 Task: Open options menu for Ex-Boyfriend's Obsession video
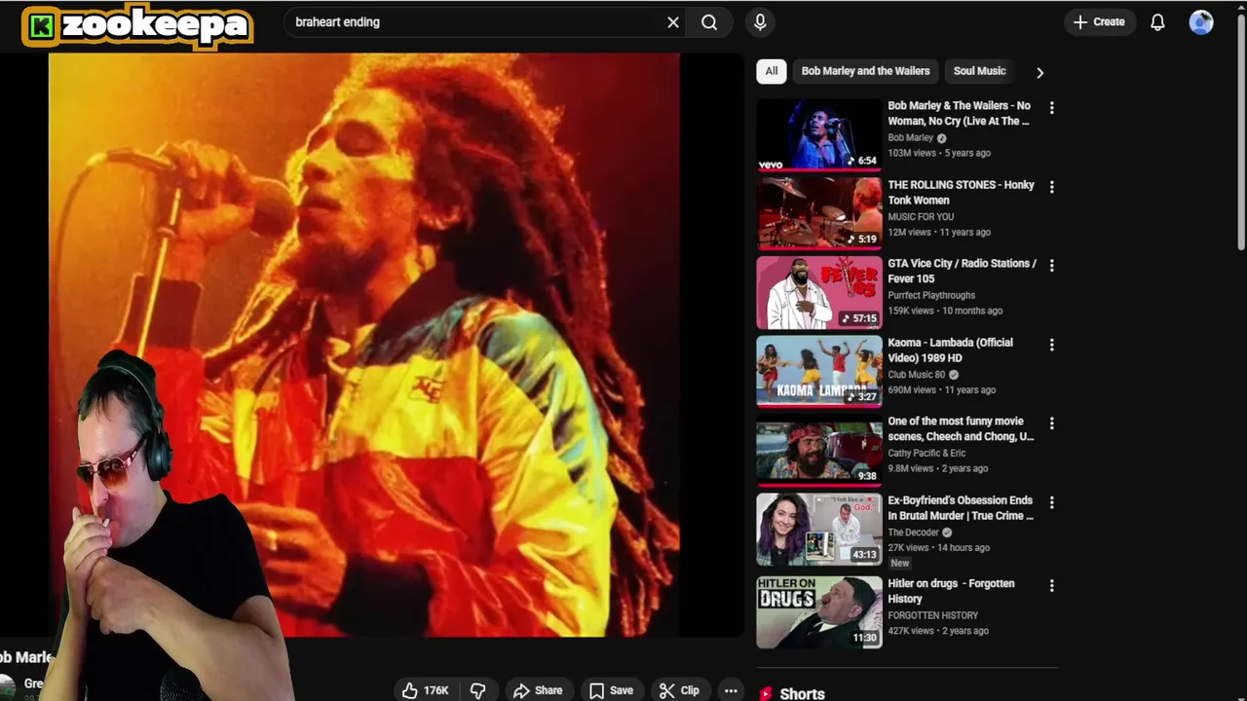click(1051, 502)
